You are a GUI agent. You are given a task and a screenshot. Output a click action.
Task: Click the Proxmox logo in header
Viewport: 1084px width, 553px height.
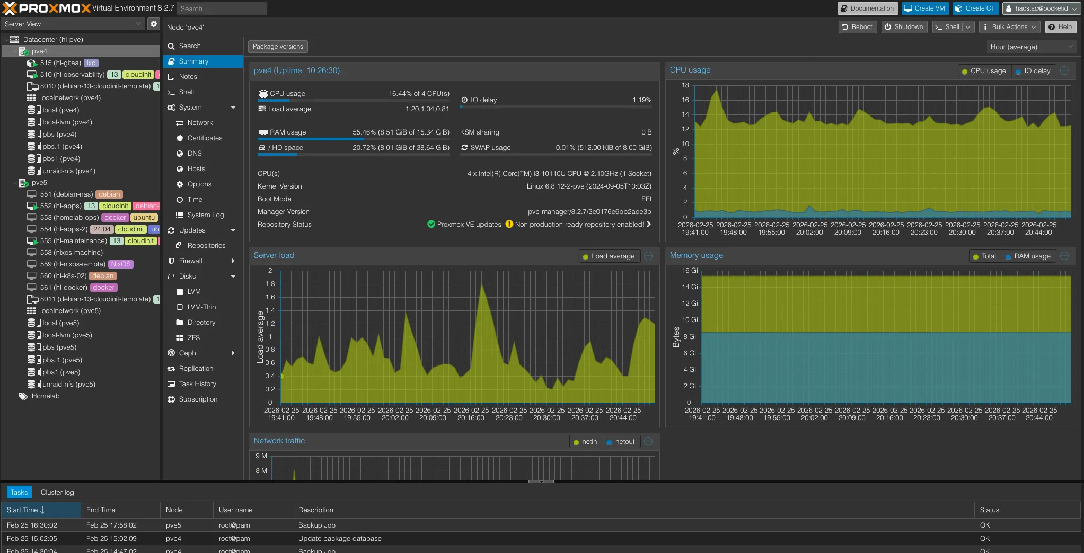(x=47, y=8)
